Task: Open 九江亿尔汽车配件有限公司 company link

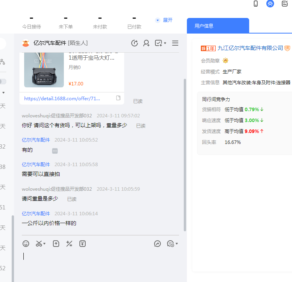Action: tap(250, 48)
